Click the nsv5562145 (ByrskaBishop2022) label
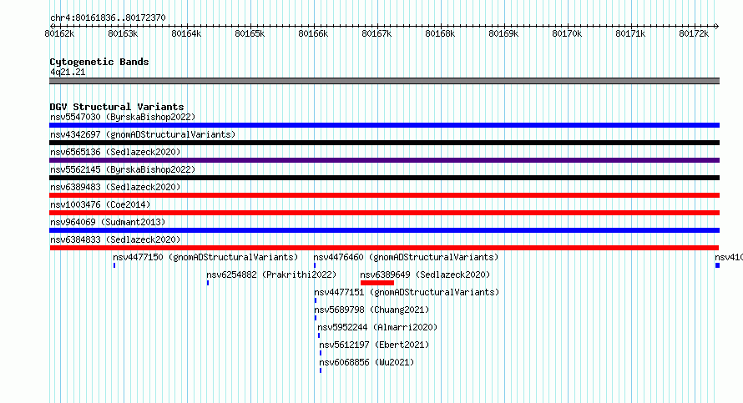The image size is (743, 403). (x=123, y=169)
